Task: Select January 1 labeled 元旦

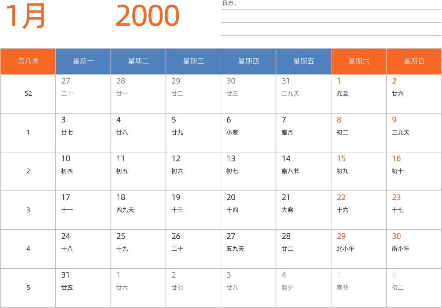Action: pos(359,94)
